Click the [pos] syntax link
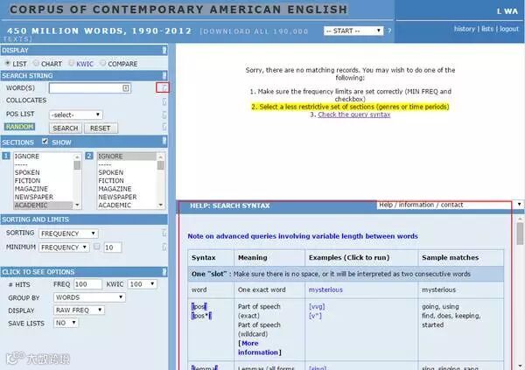This screenshot has height=370, width=525. point(199,306)
